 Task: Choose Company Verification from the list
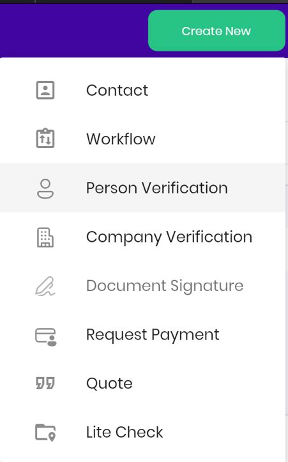click(142, 237)
